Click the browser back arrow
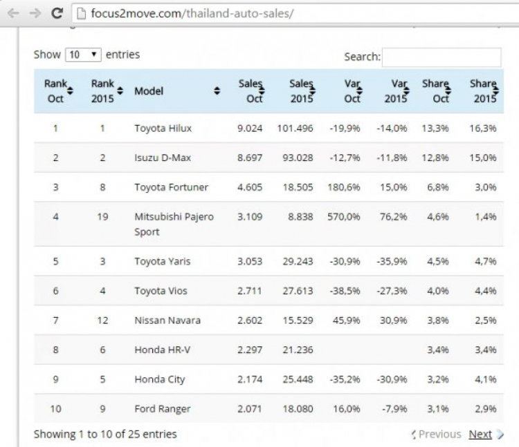519x447 pixels. 13,13
